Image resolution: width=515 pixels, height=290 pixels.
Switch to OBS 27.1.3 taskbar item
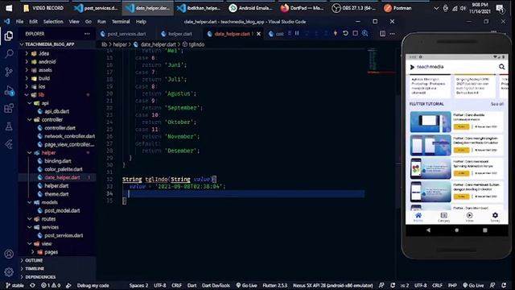click(354, 8)
